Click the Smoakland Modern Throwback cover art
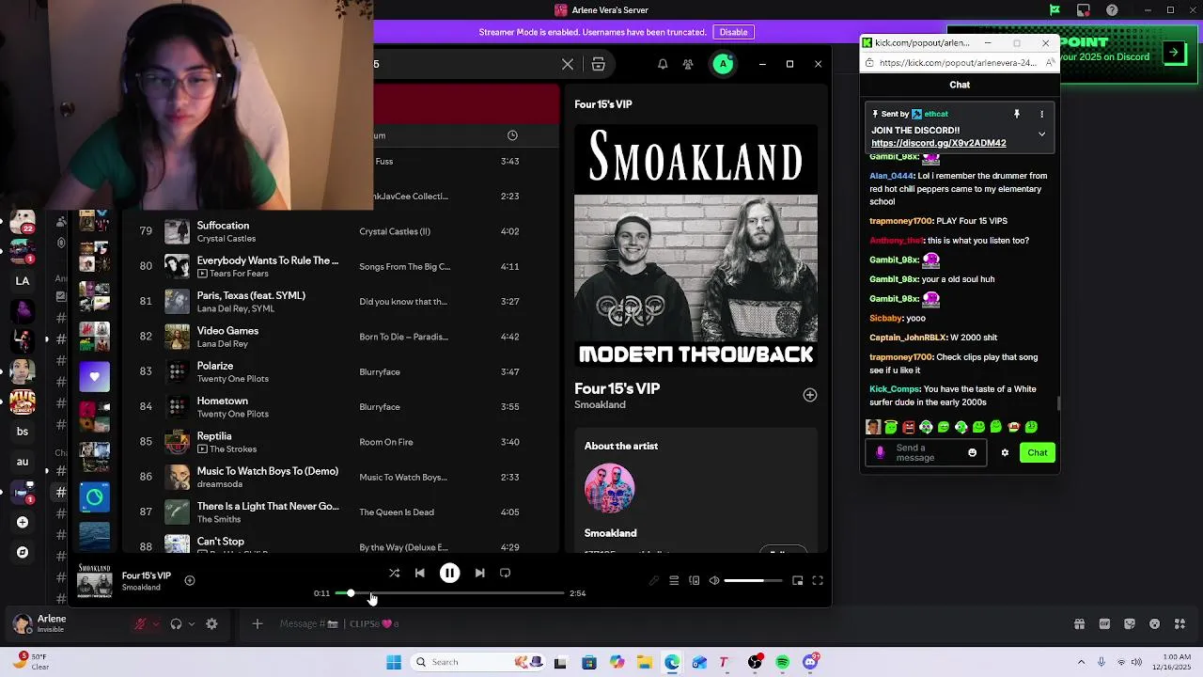1203x677 pixels. pyautogui.click(x=695, y=245)
